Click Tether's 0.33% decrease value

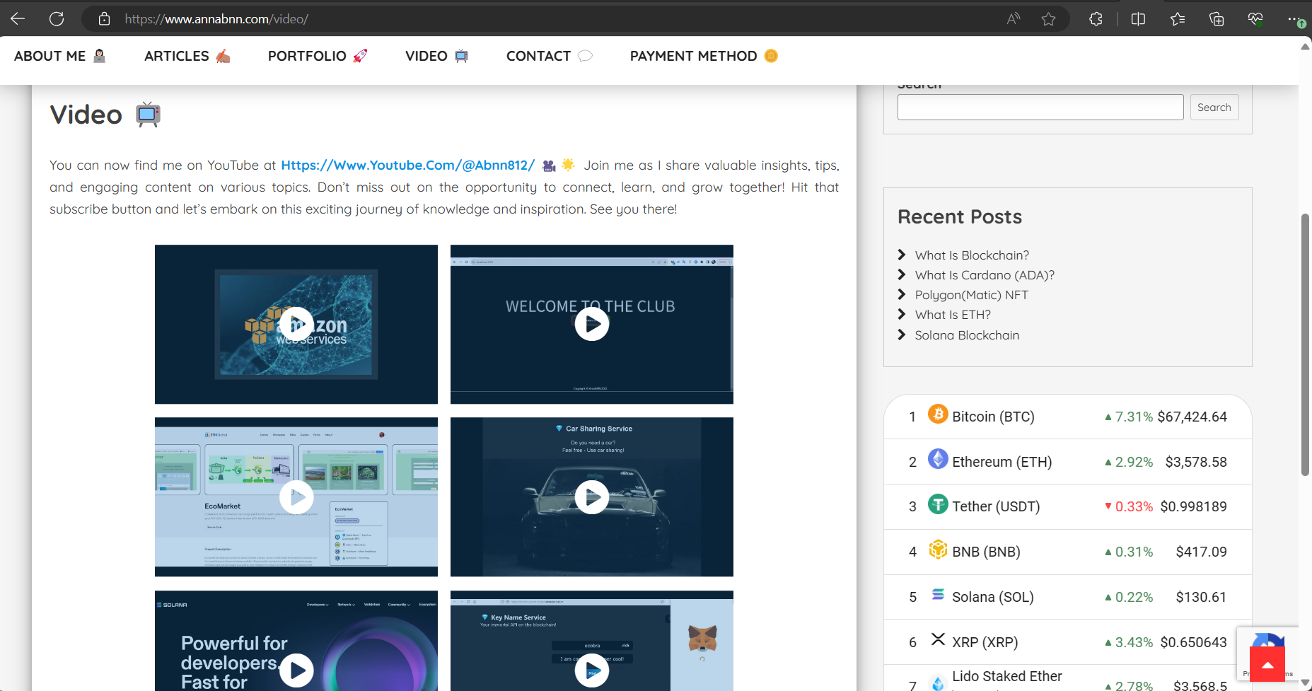(1134, 506)
